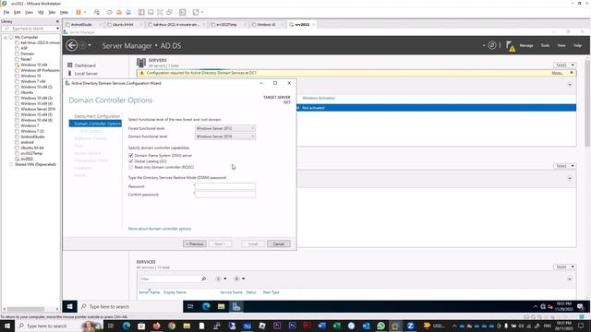This screenshot has height=332, width=591.
Task: Open the Domain functional level dropdown
Action: click(x=225, y=136)
